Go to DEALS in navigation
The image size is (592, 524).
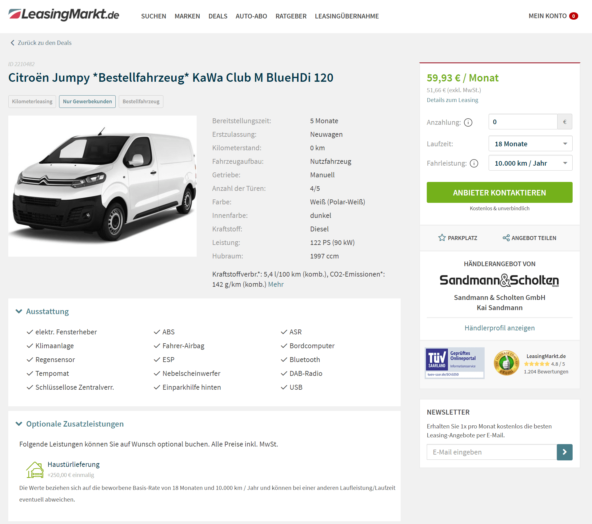[x=218, y=16]
